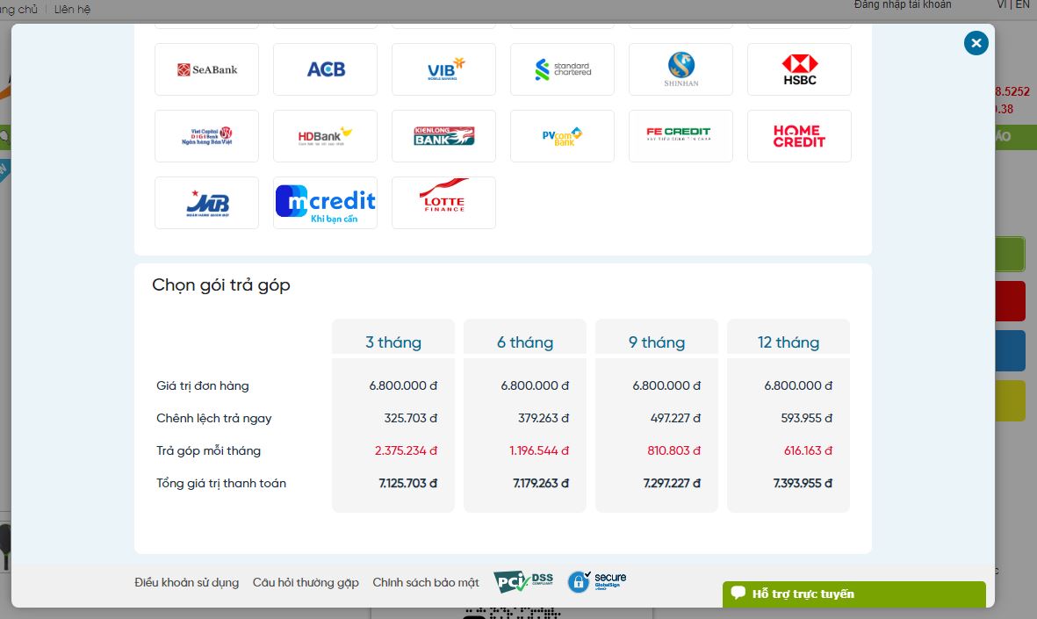Select Lotte Finance option

tap(443, 203)
